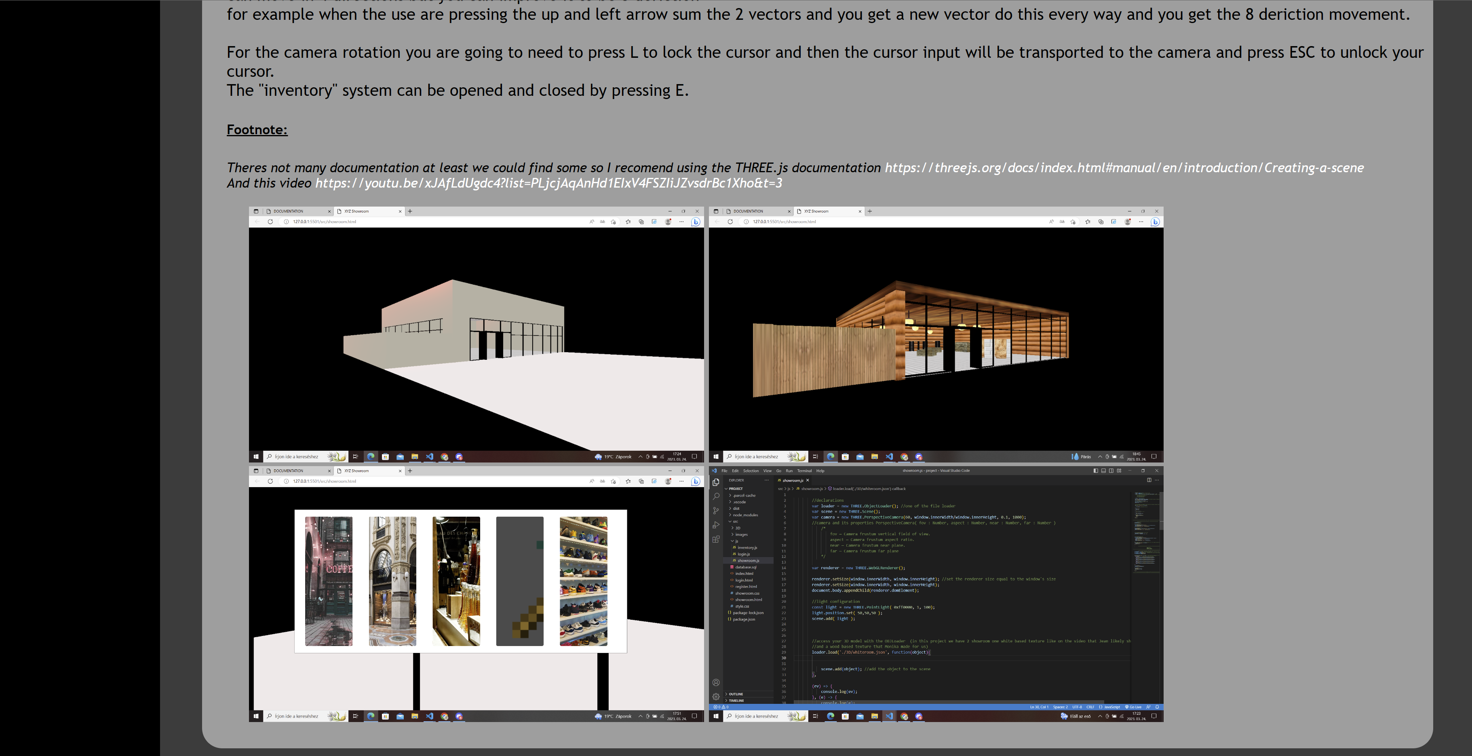Click errors and warnings count in VS Code

[721, 707]
